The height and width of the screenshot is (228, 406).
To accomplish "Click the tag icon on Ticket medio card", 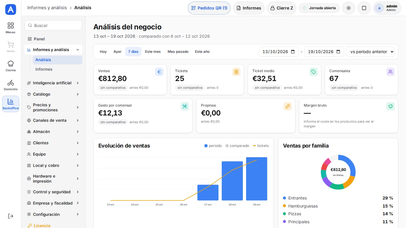I will pos(313,72).
